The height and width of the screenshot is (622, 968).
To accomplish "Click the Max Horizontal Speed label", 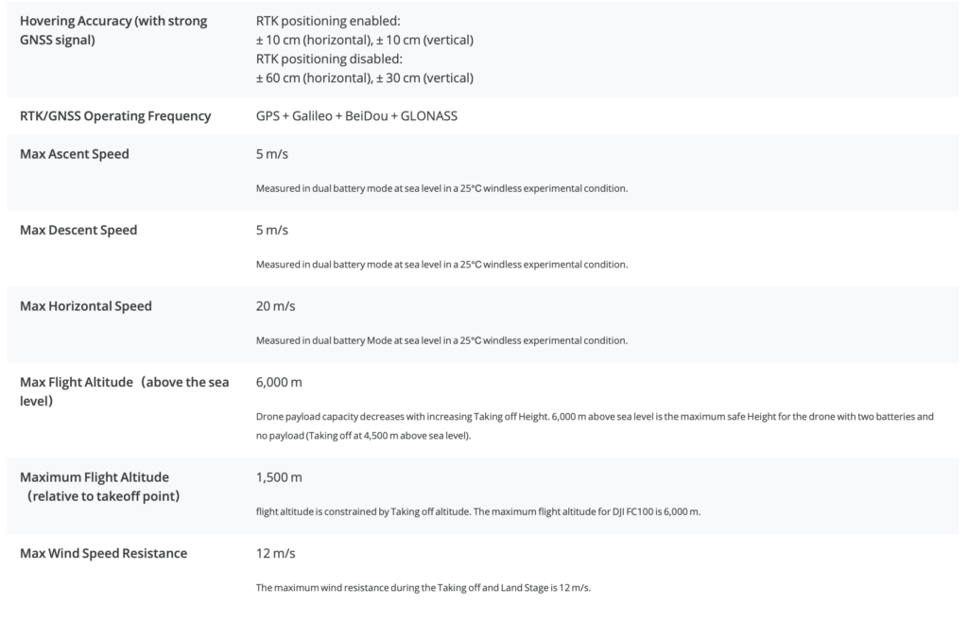I will [x=86, y=306].
